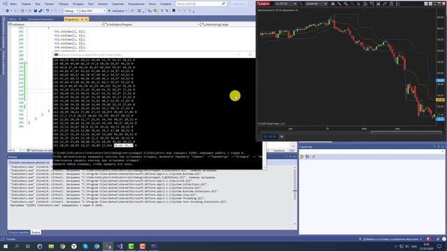Click the alphabetical sort icon in Свойства panel
This screenshot has height=251, width=447.
[x=307, y=157]
